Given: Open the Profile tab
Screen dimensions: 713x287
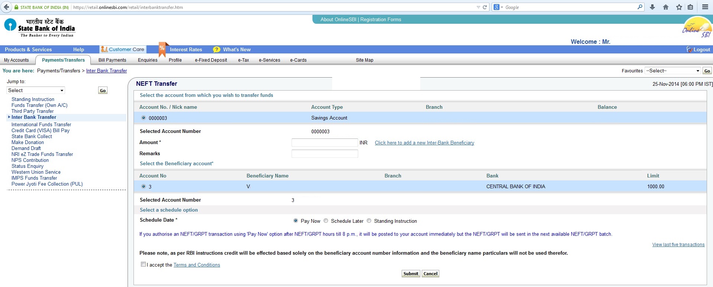Looking at the screenshot, I should tap(175, 60).
